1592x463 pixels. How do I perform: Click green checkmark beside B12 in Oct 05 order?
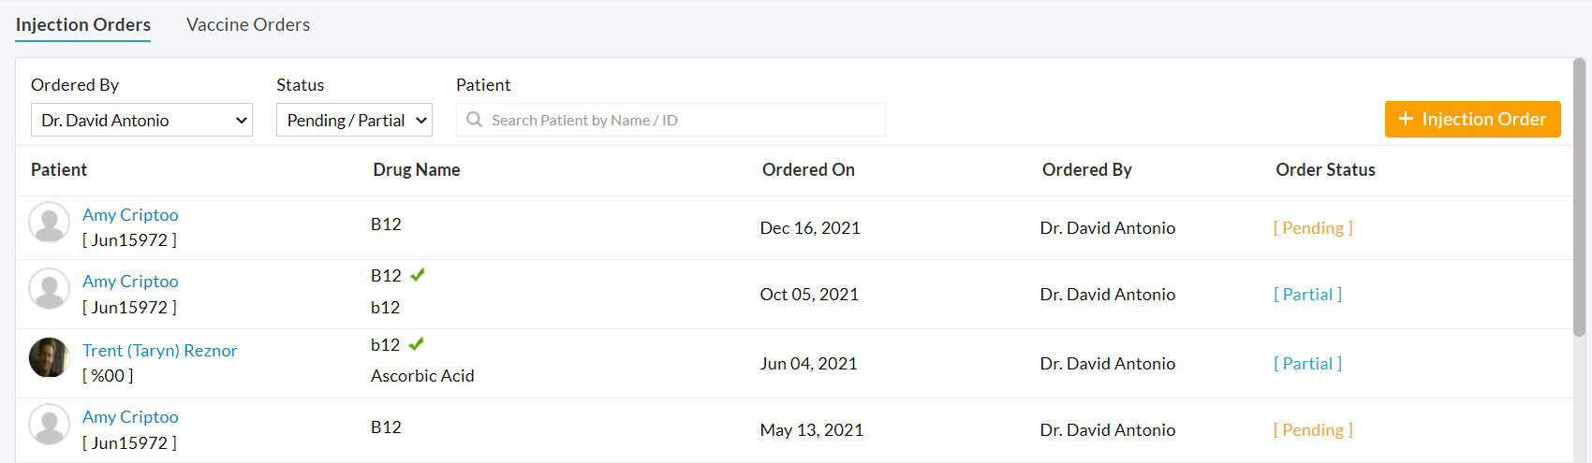[x=418, y=275]
